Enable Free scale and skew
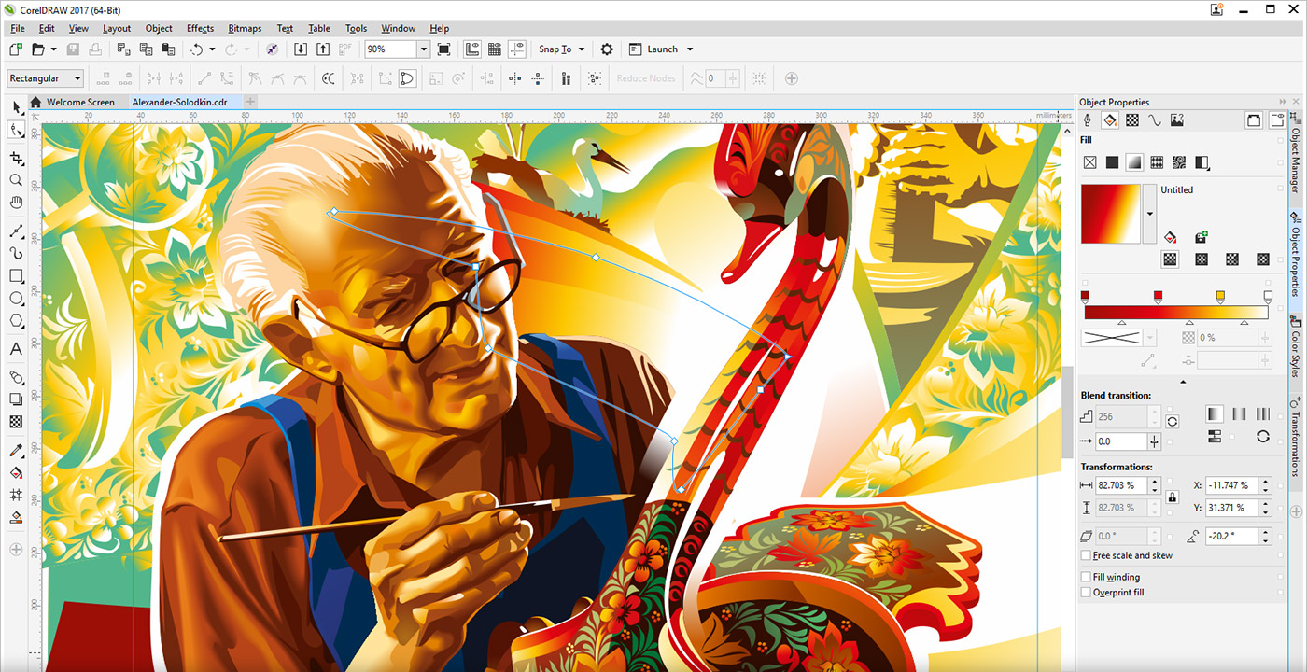The height and width of the screenshot is (672, 1307). coord(1086,554)
